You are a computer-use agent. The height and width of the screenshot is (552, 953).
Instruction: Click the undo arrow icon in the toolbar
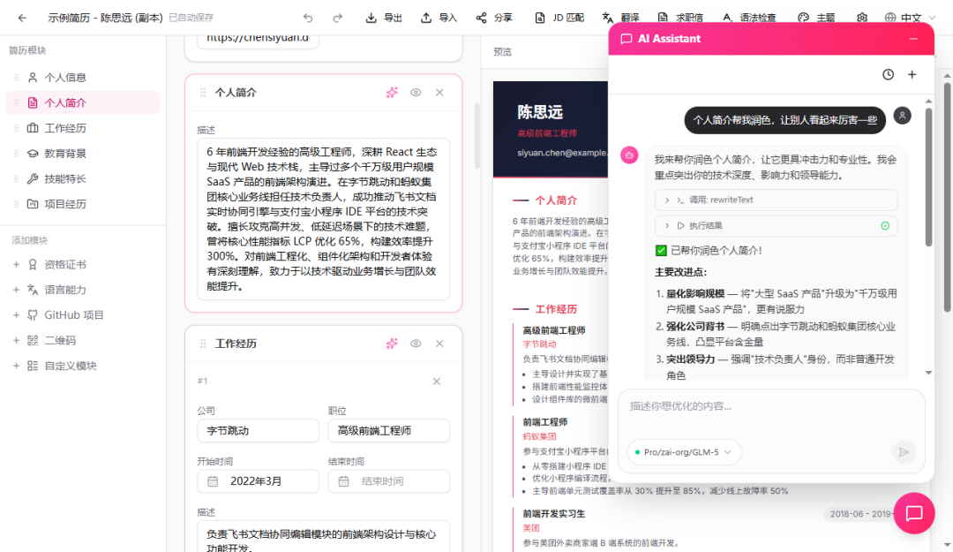tap(307, 18)
